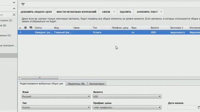The width and height of the screenshot is (200, 112).
Task: Click the УДАЛИТЬ button
Action: point(125,12)
